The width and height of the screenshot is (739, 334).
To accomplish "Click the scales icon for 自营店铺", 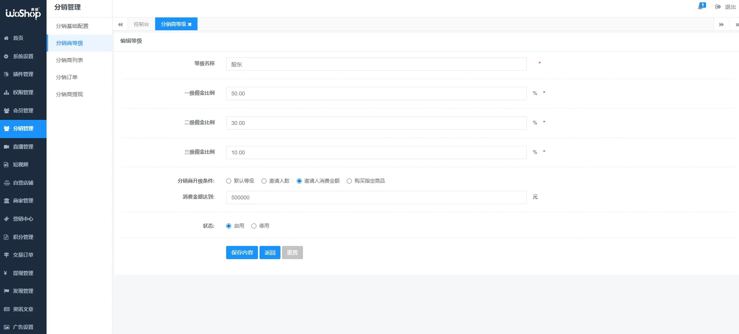I will pyautogui.click(x=6, y=183).
